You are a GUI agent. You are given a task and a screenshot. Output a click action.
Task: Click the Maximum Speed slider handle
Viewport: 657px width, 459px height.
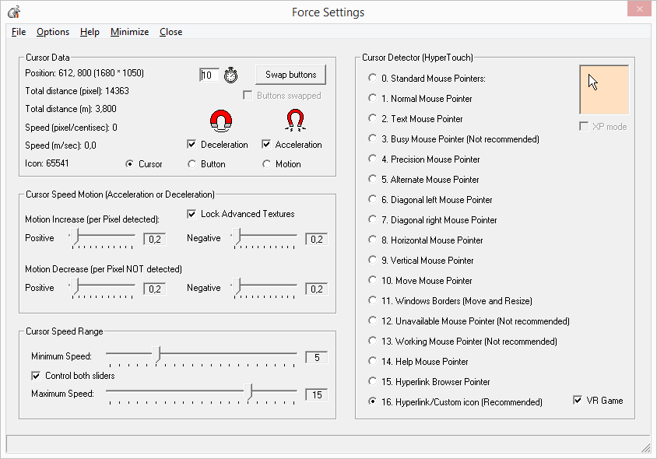(x=249, y=392)
